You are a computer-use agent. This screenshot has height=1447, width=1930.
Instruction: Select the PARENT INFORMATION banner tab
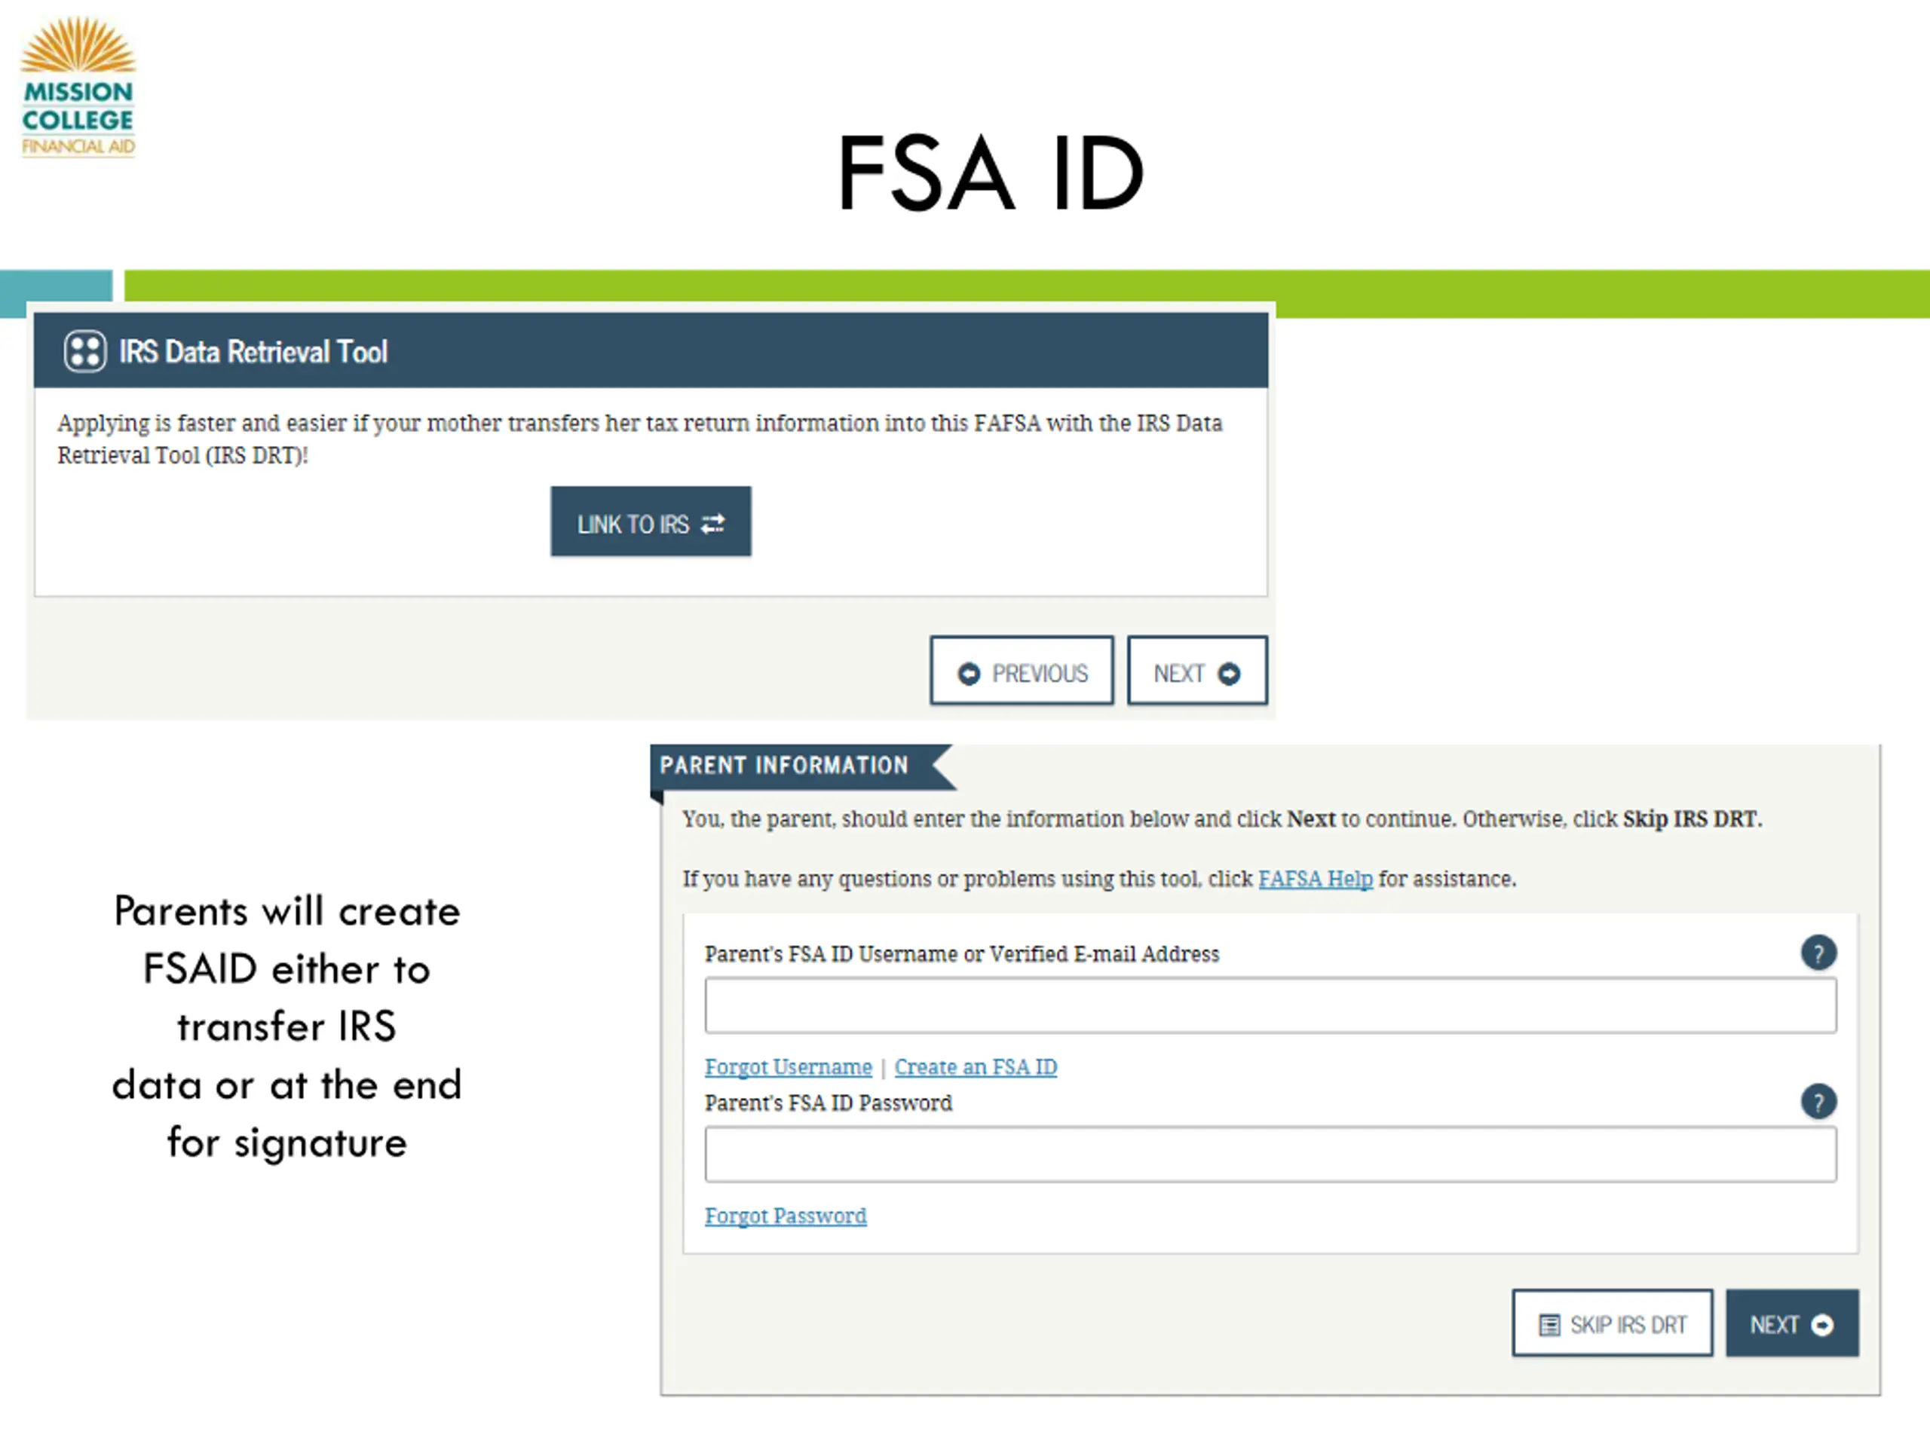[784, 766]
